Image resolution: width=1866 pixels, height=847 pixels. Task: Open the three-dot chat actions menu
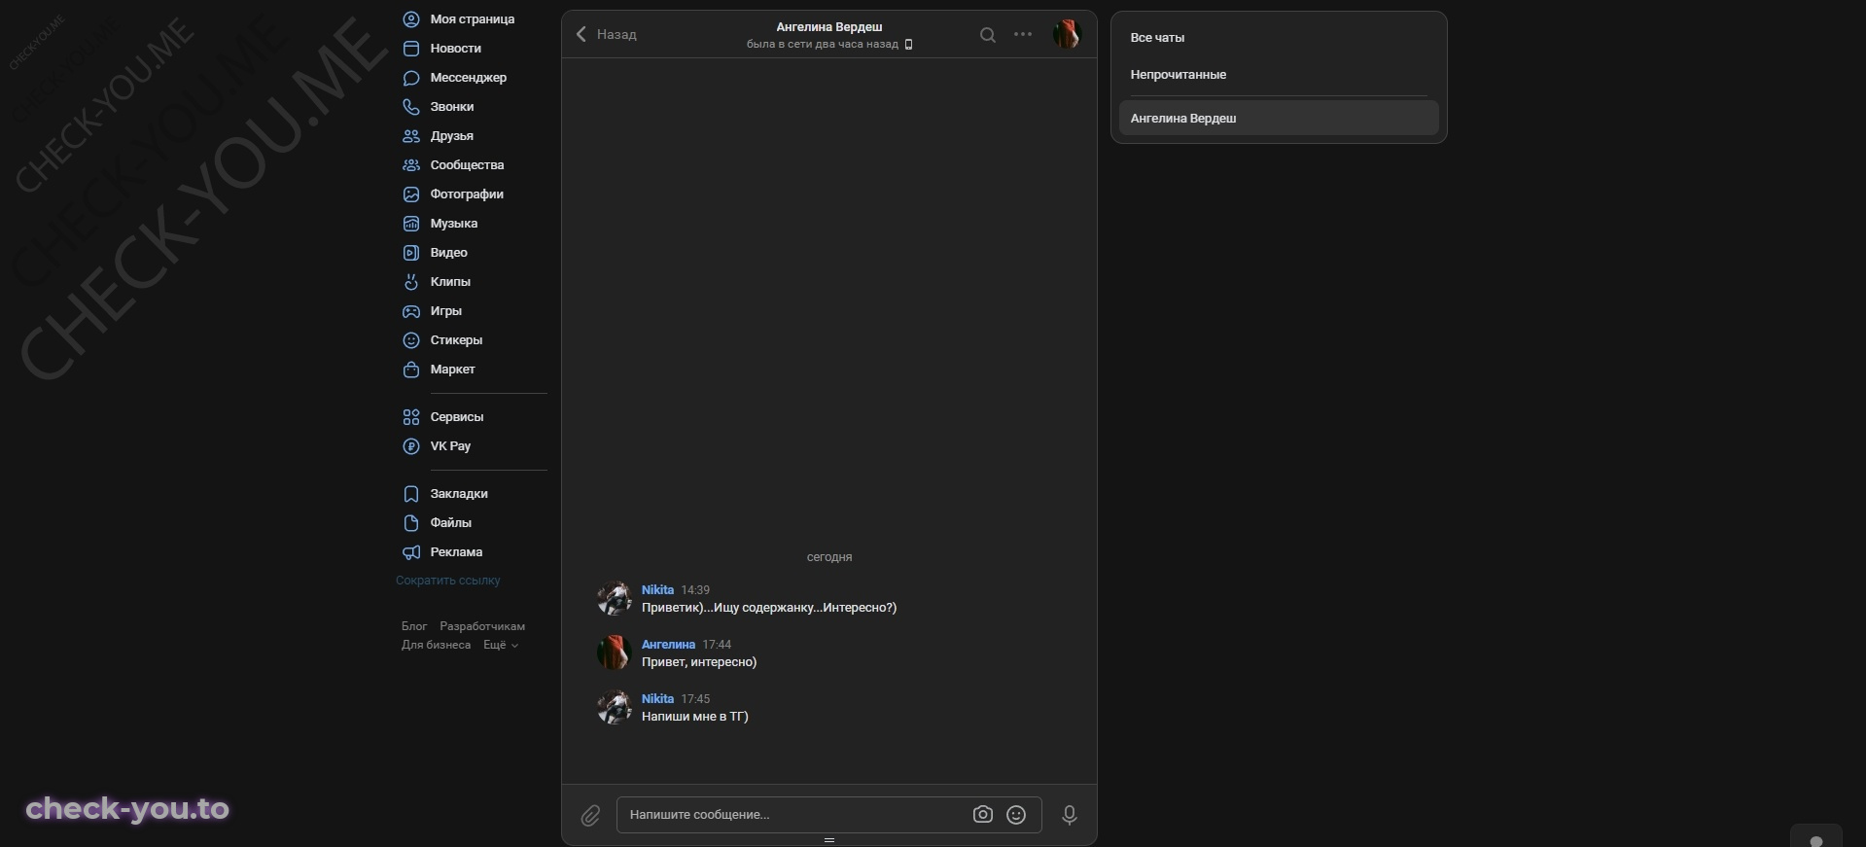[1023, 34]
